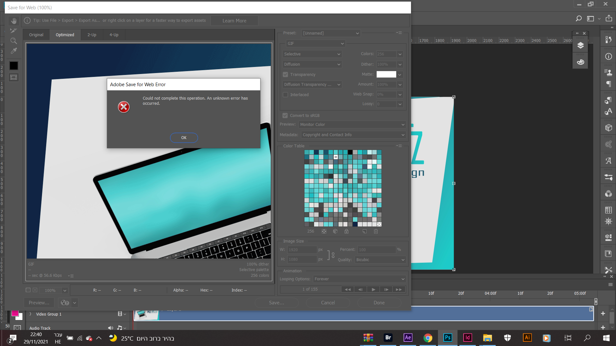Open the Looping Options Forever dropdown

point(359,279)
